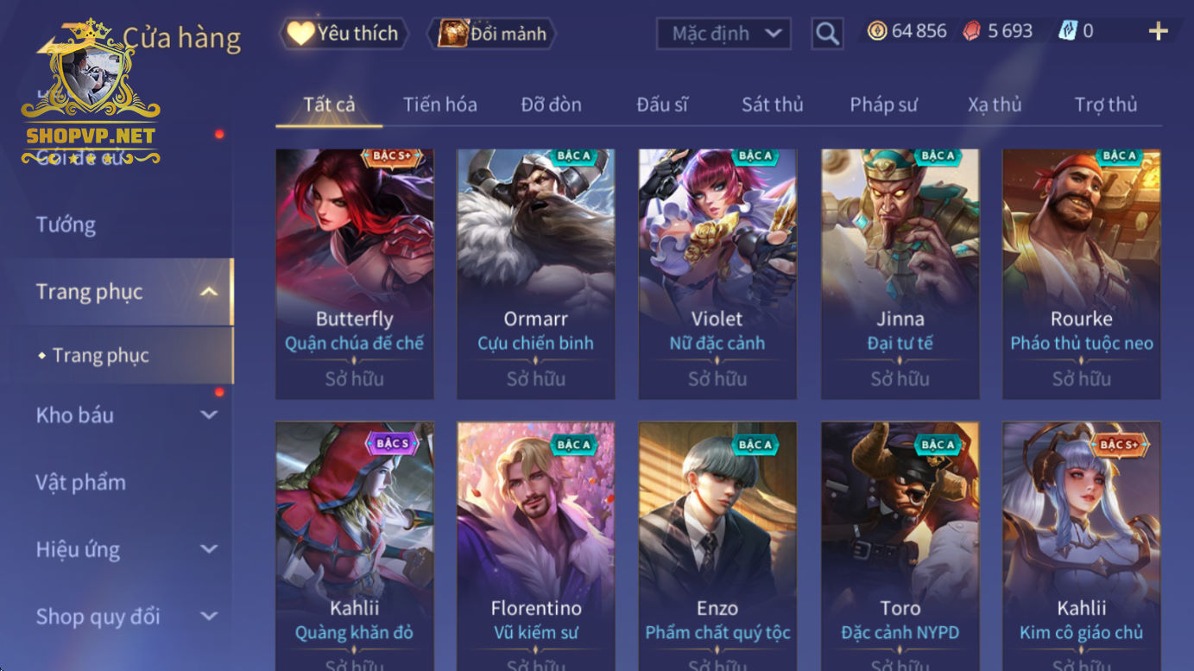1194x671 pixels.
Task: Open the Tướng sidebar menu item
Action: click(66, 225)
